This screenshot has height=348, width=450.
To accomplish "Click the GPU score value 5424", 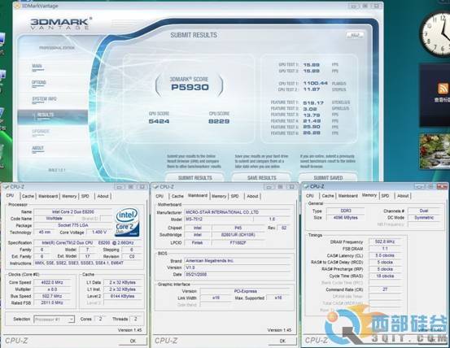I will 159,121.
